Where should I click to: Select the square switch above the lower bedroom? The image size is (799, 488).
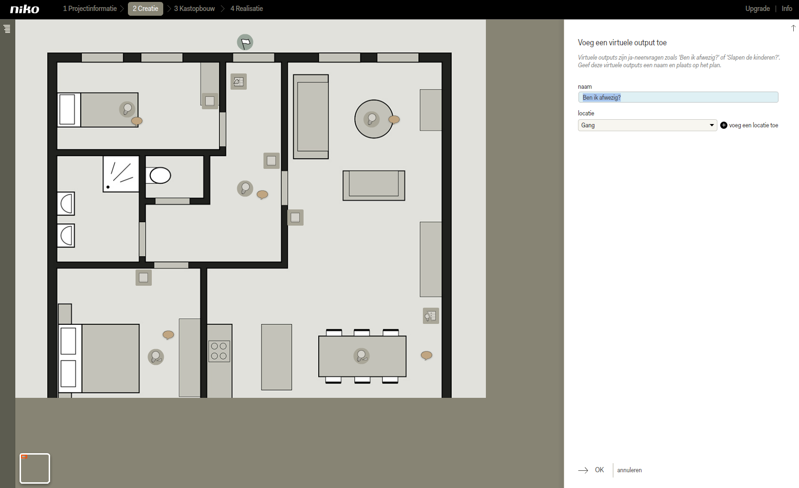[x=144, y=278]
